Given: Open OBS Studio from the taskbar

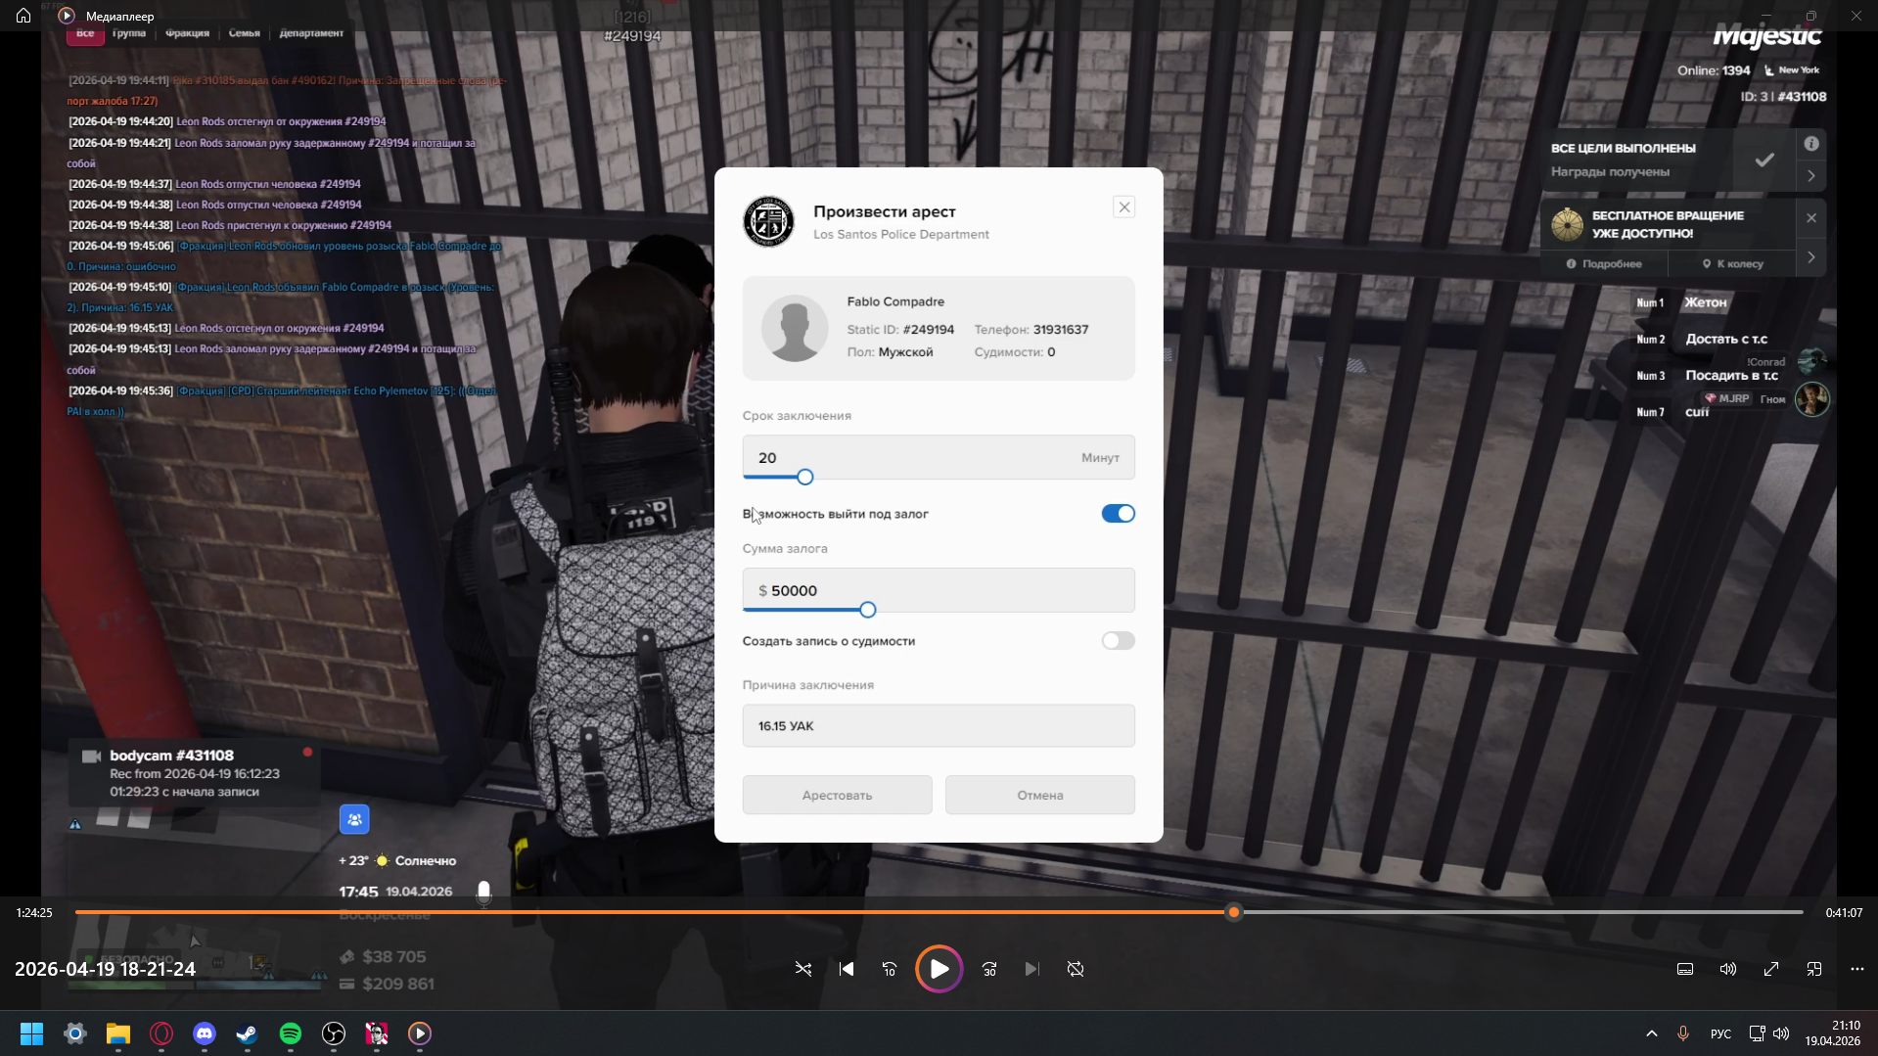Looking at the screenshot, I should (334, 1033).
